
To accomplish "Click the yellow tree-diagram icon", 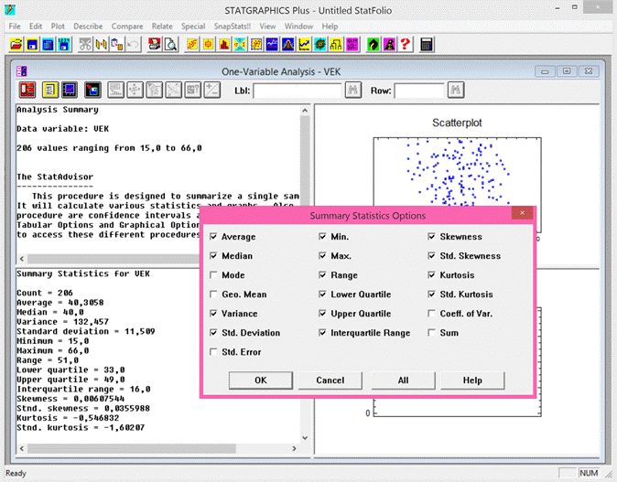I will 336,45.
